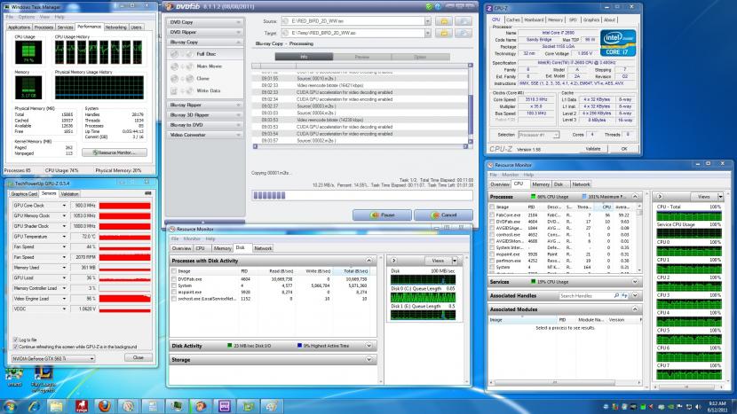Click the green shield icon in DVDFab title bar
The height and width of the screenshot is (414, 737).
429,6
